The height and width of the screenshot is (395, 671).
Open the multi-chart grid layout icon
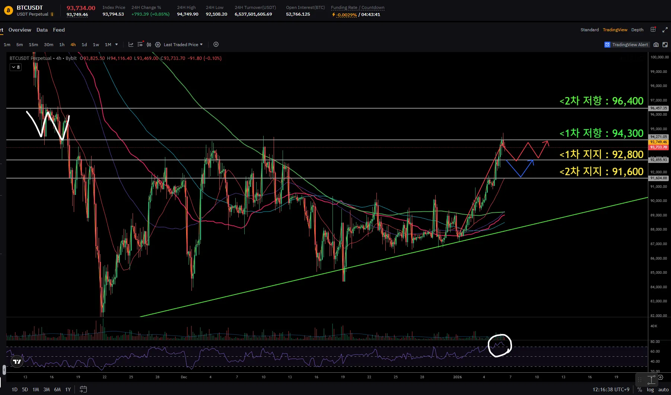pos(653,30)
